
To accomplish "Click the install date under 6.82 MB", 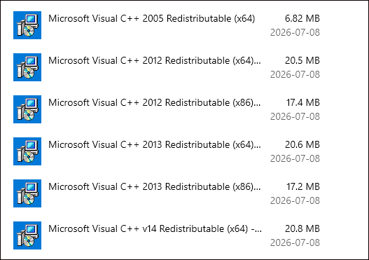I will pos(295,32).
